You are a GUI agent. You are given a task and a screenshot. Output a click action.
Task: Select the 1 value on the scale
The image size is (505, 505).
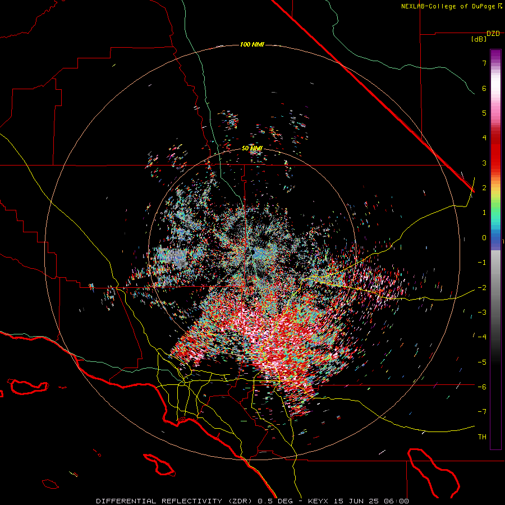coord(484,213)
